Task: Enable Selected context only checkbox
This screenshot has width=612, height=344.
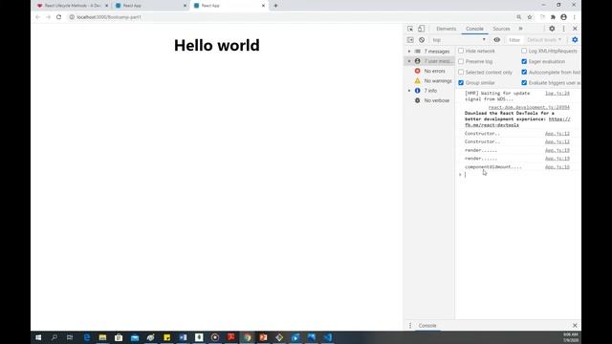Action: click(x=461, y=73)
